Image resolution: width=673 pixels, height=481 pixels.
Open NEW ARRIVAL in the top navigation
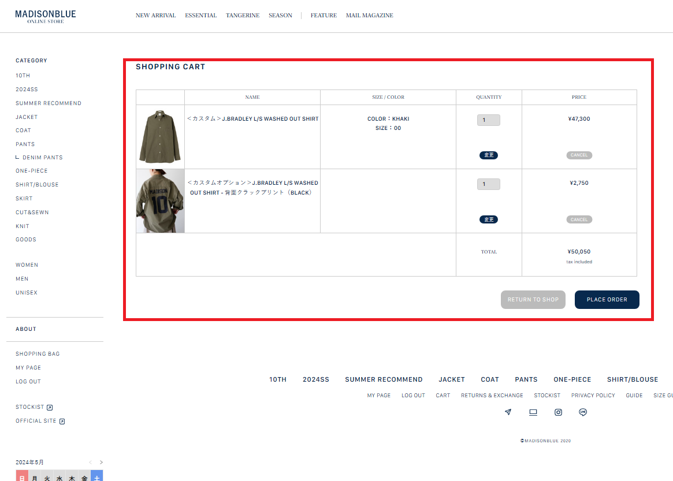pyautogui.click(x=156, y=16)
